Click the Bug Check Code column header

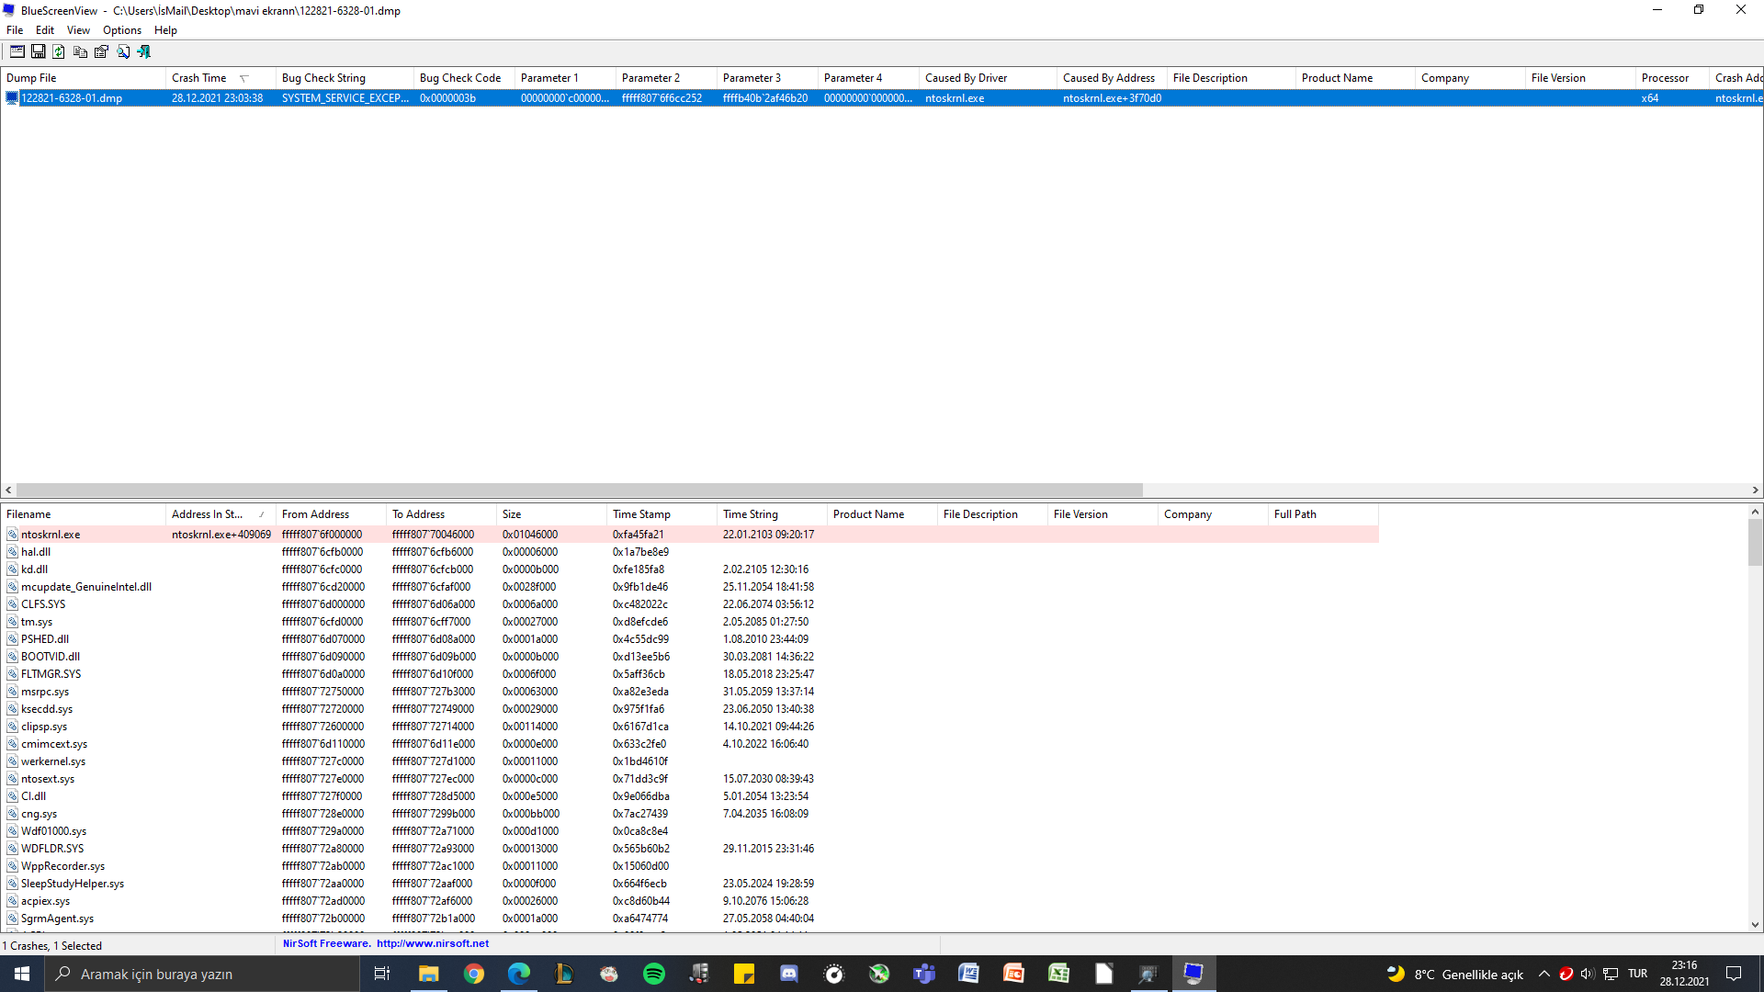point(460,78)
